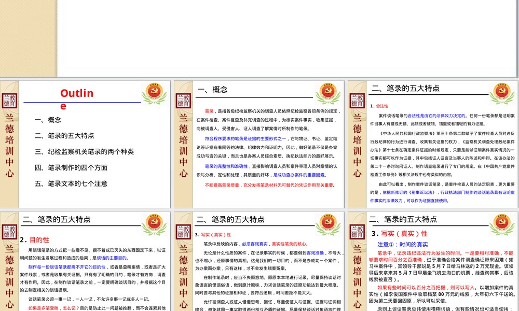Click the paragraph starting 在制作笔录时，应当不失原意地
The width and height of the screenshot is (519, 311).
(268, 285)
